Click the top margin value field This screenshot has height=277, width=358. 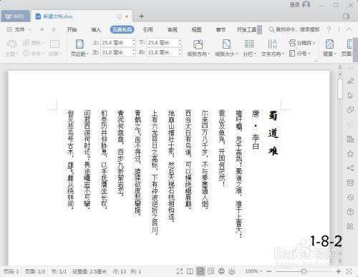click(116, 43)
